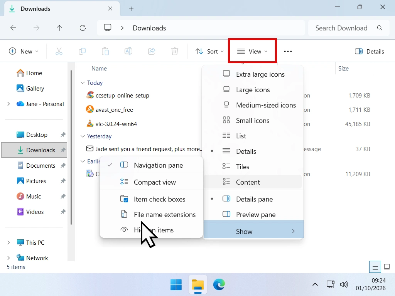The width and height of the screenshot is (395, 296).
Task: Choose Large icons layout
Action: pyautogui.click(x=253, y=89)
